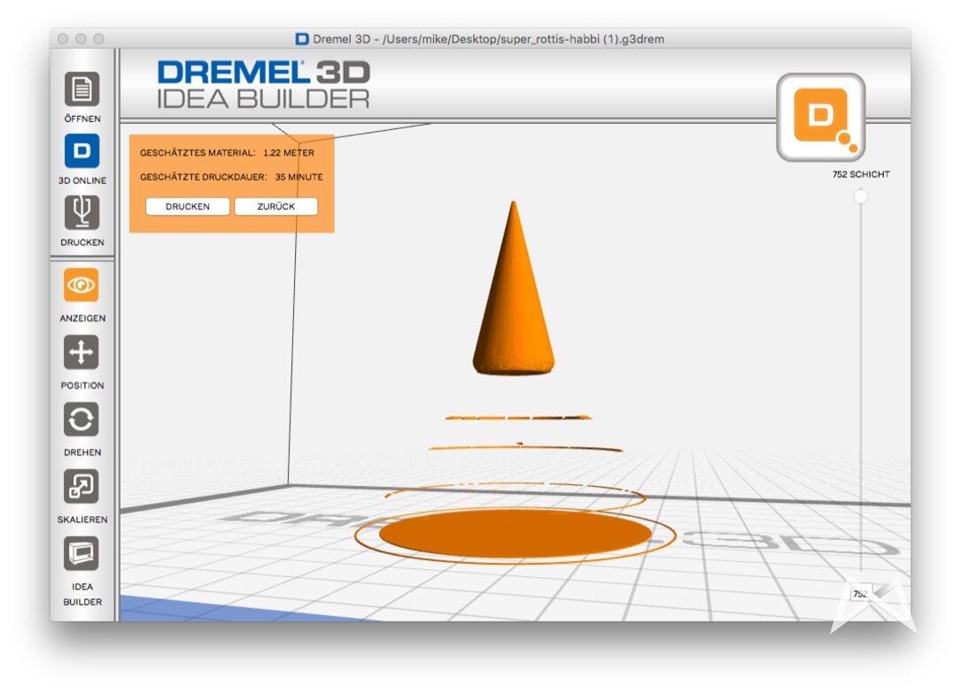961x693 pixels.
Task: Select the Anzeigen eye icon
Action: (81, 285)
